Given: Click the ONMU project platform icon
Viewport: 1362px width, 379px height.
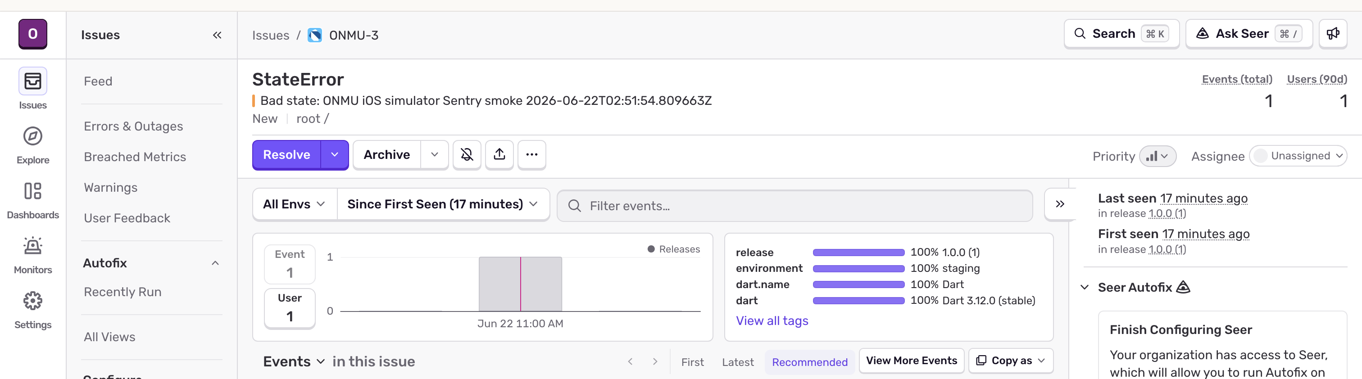Looking at the screenshot, I should (x=314, y=35).
